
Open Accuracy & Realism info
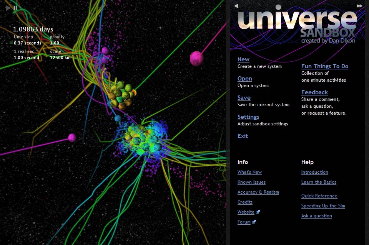tap(258, 192)
